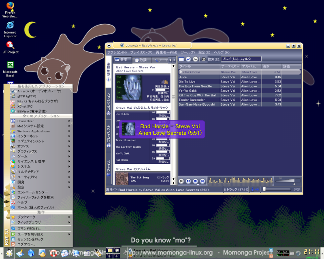Select 'Kill The Guy With The Ball' track

(240, 95)
